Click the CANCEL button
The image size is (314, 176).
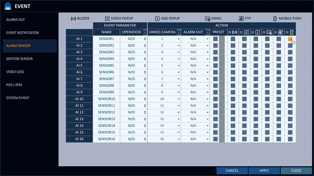click(x=232, y=171)
